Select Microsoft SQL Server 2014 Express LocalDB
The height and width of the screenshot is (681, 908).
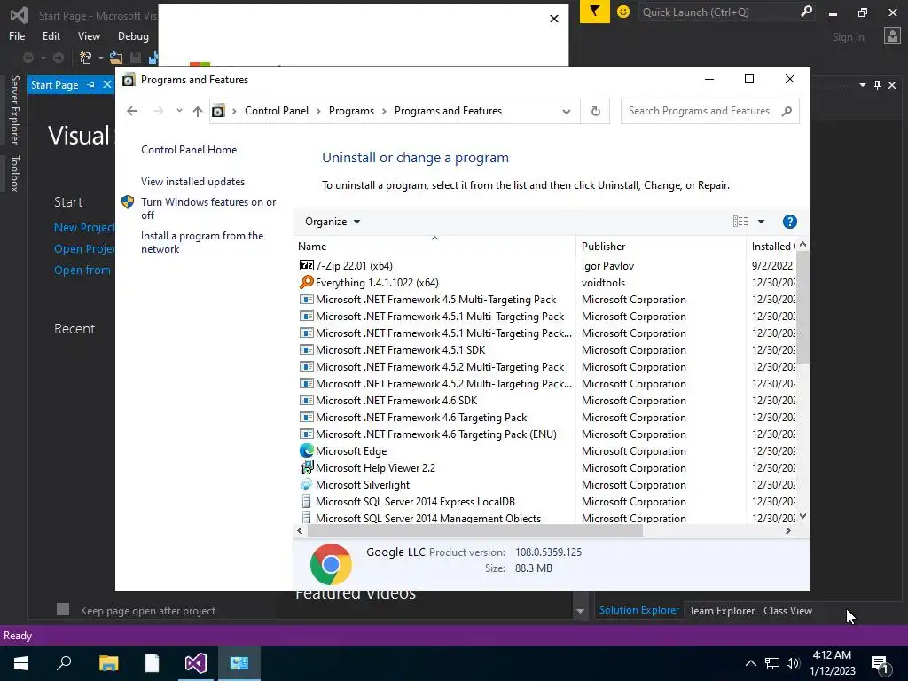pos(407,501)
